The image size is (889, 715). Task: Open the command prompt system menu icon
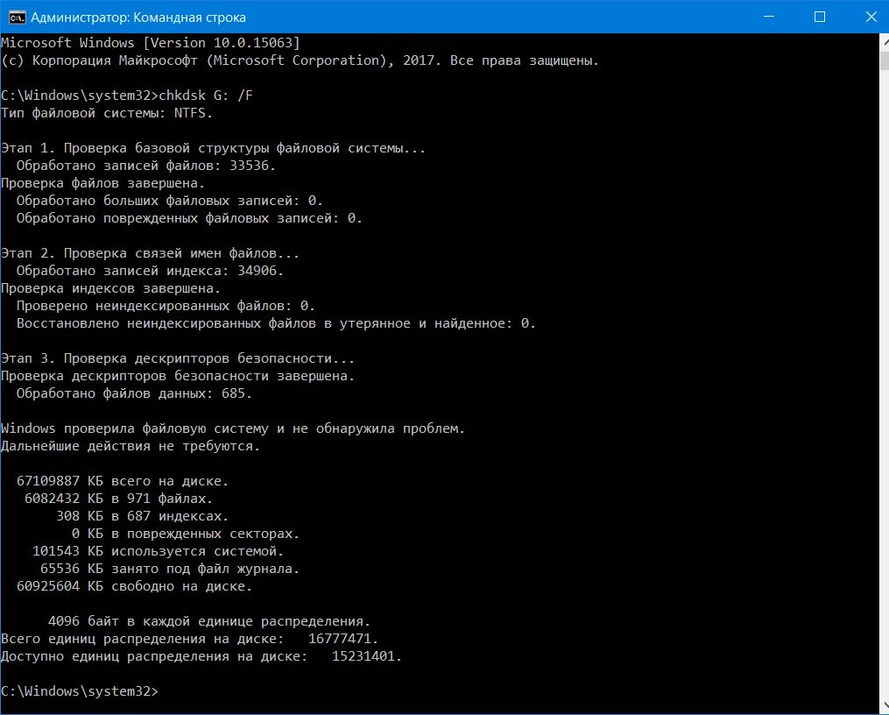(x=17, y=17)
